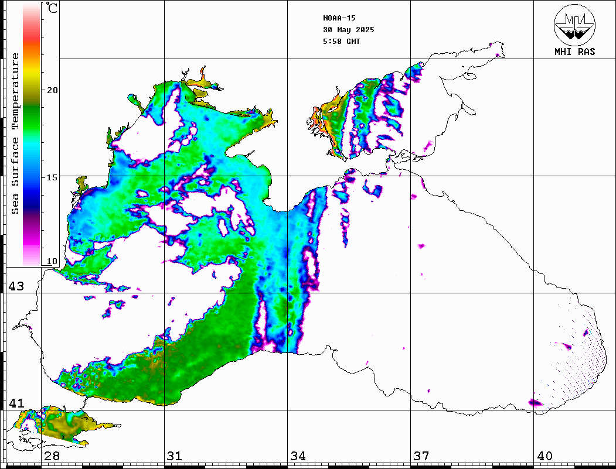Screen dimensions: 616x469
Task: Click the '°C' unit label
Action: 52,8
